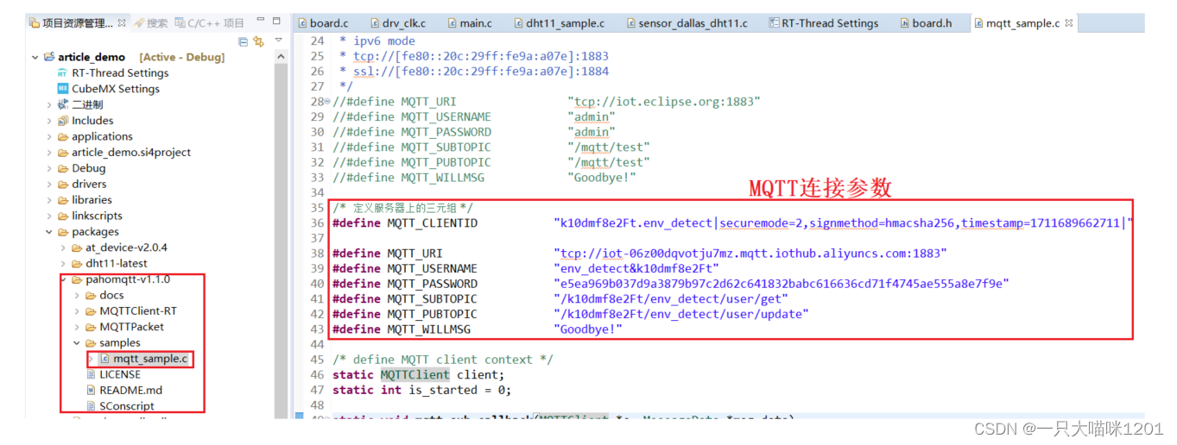
Task: Click the at_device-v2.0.4 folder icon
Action: pos(77,248)
